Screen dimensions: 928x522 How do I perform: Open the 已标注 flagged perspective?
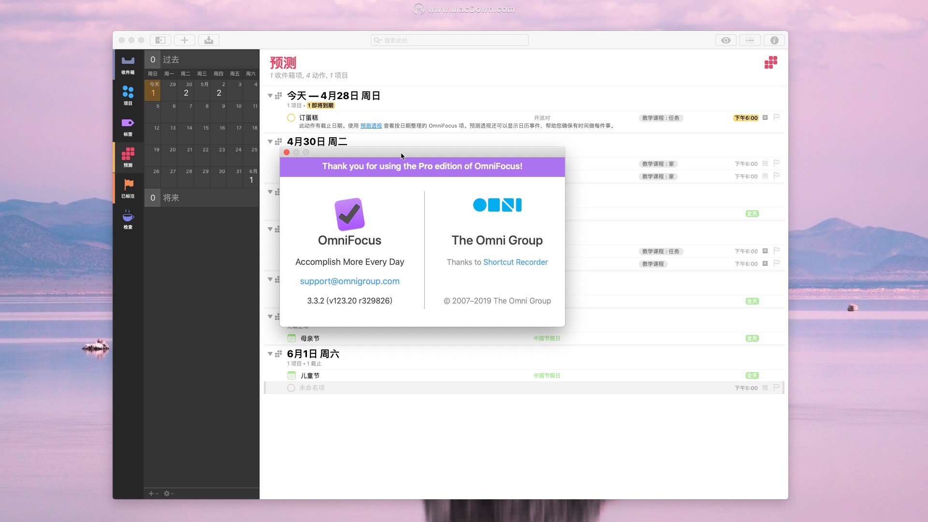[128, 188]
